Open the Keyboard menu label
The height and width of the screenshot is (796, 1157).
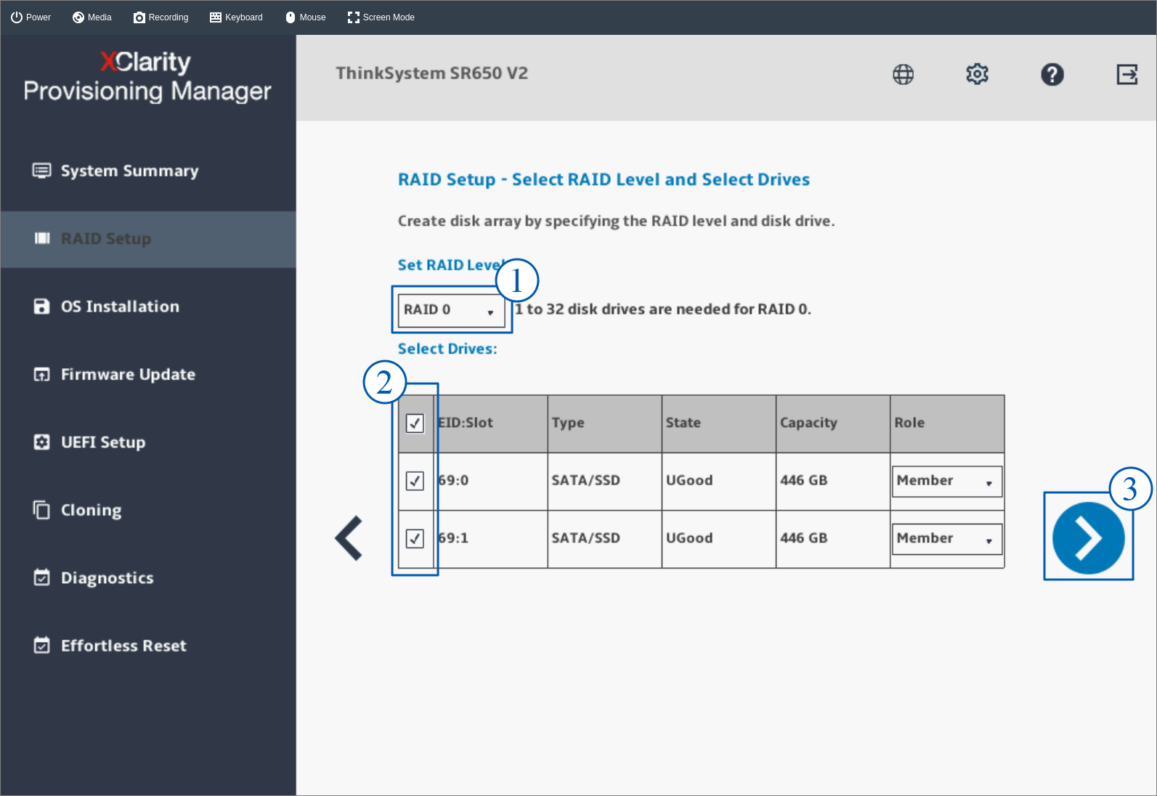[244, 17]
